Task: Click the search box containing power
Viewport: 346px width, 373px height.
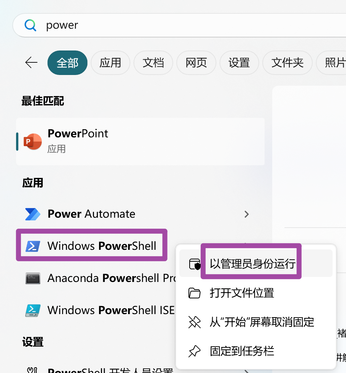Action: tap(180, 25)
